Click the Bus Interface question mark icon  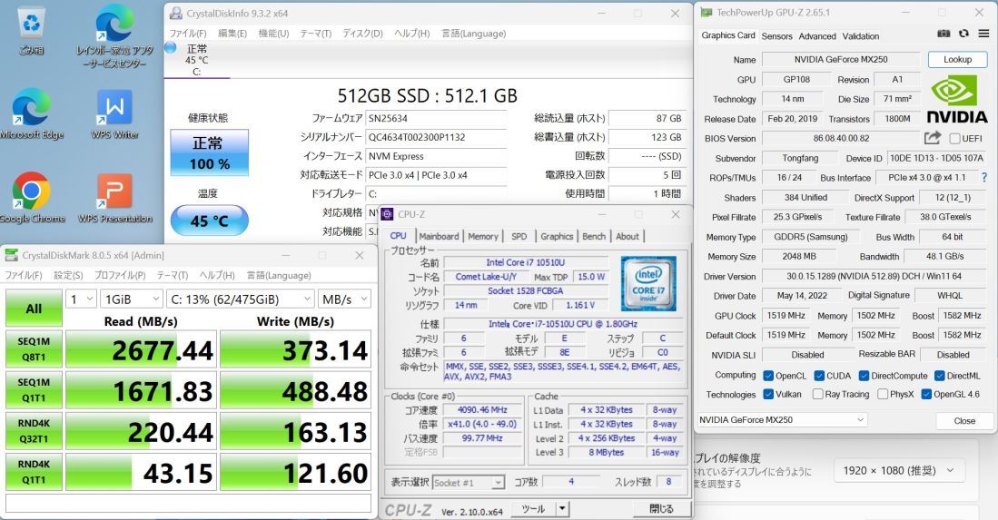coord(984,177)
